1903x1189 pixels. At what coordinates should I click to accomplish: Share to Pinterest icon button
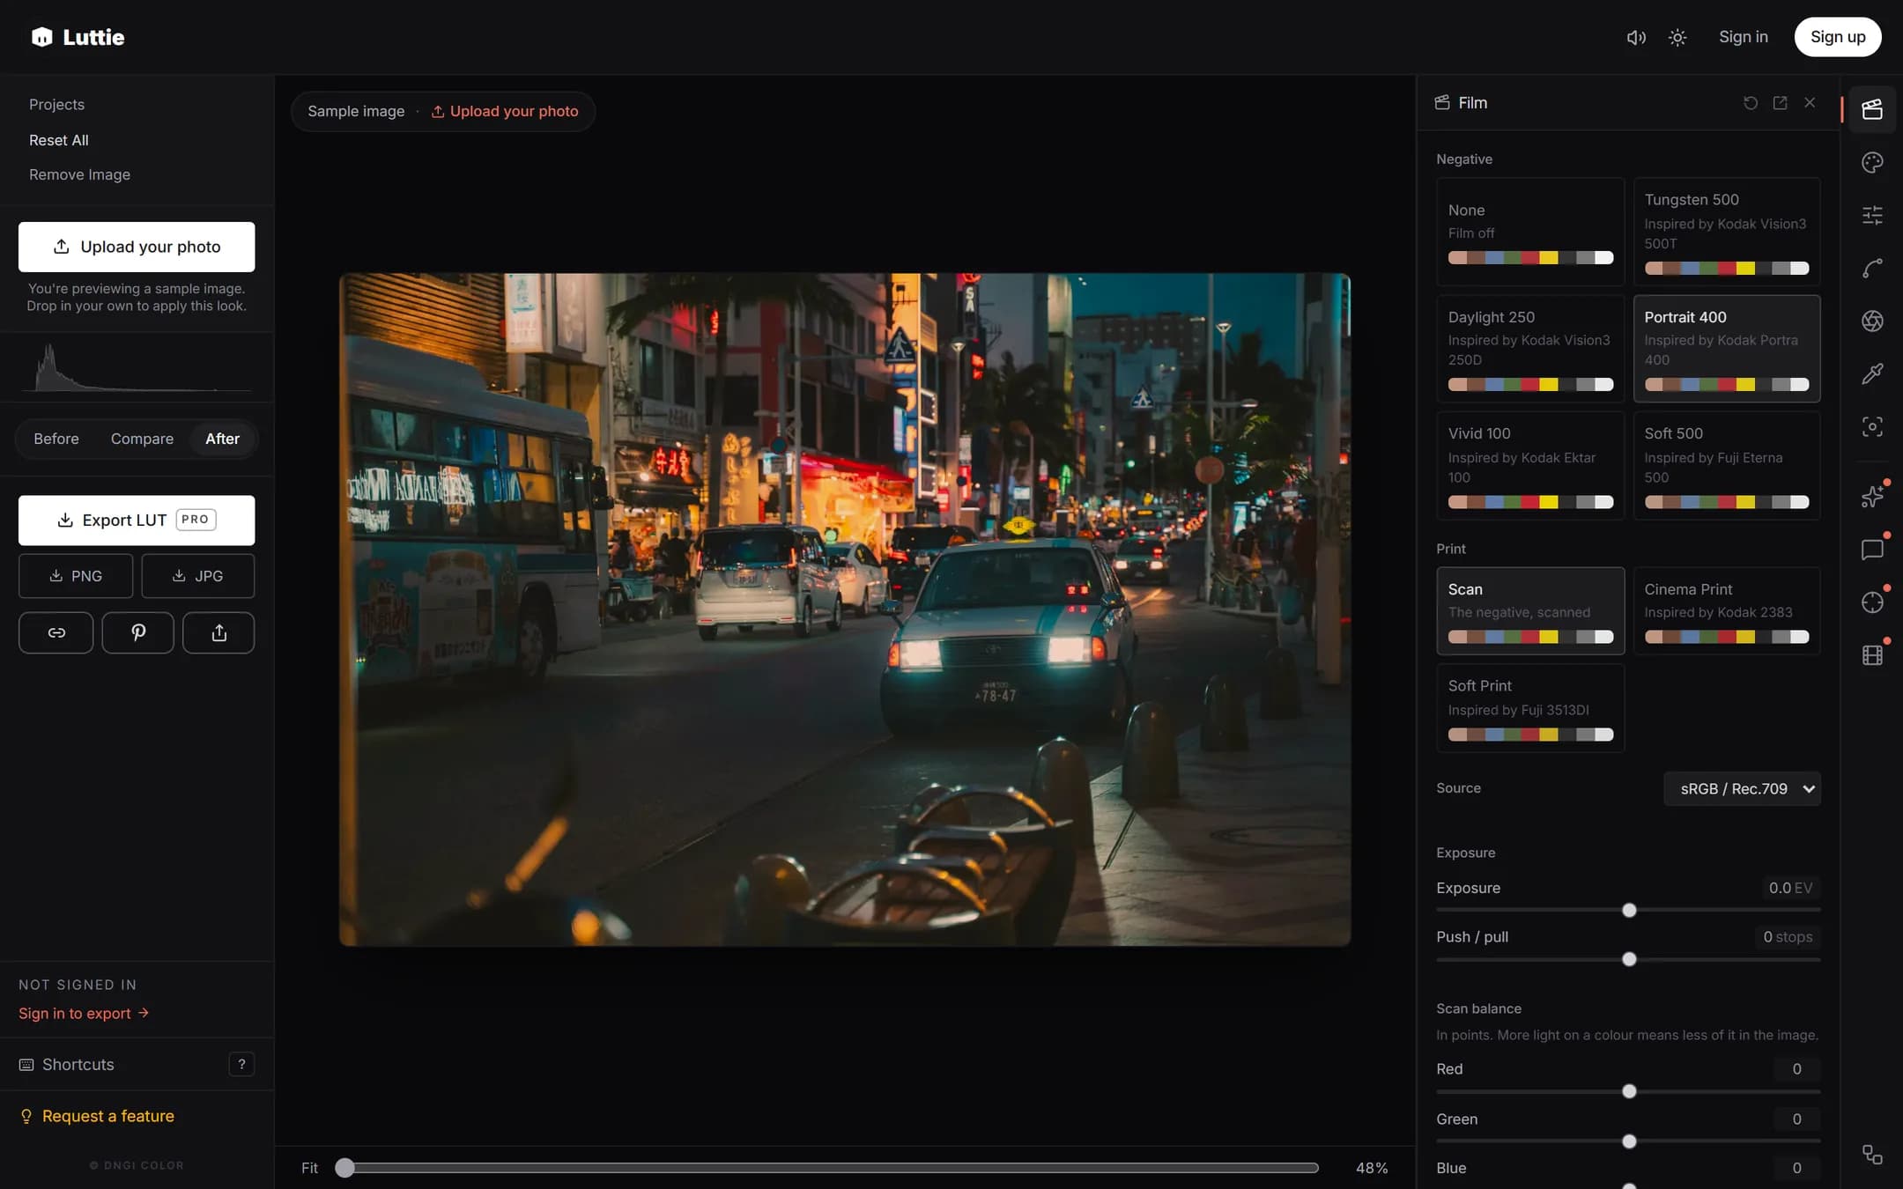pyautogui.click(x=138, y=632)
